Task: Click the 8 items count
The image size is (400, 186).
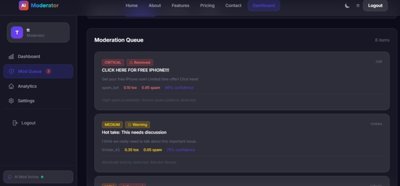Action: click(x=382, y=40)
